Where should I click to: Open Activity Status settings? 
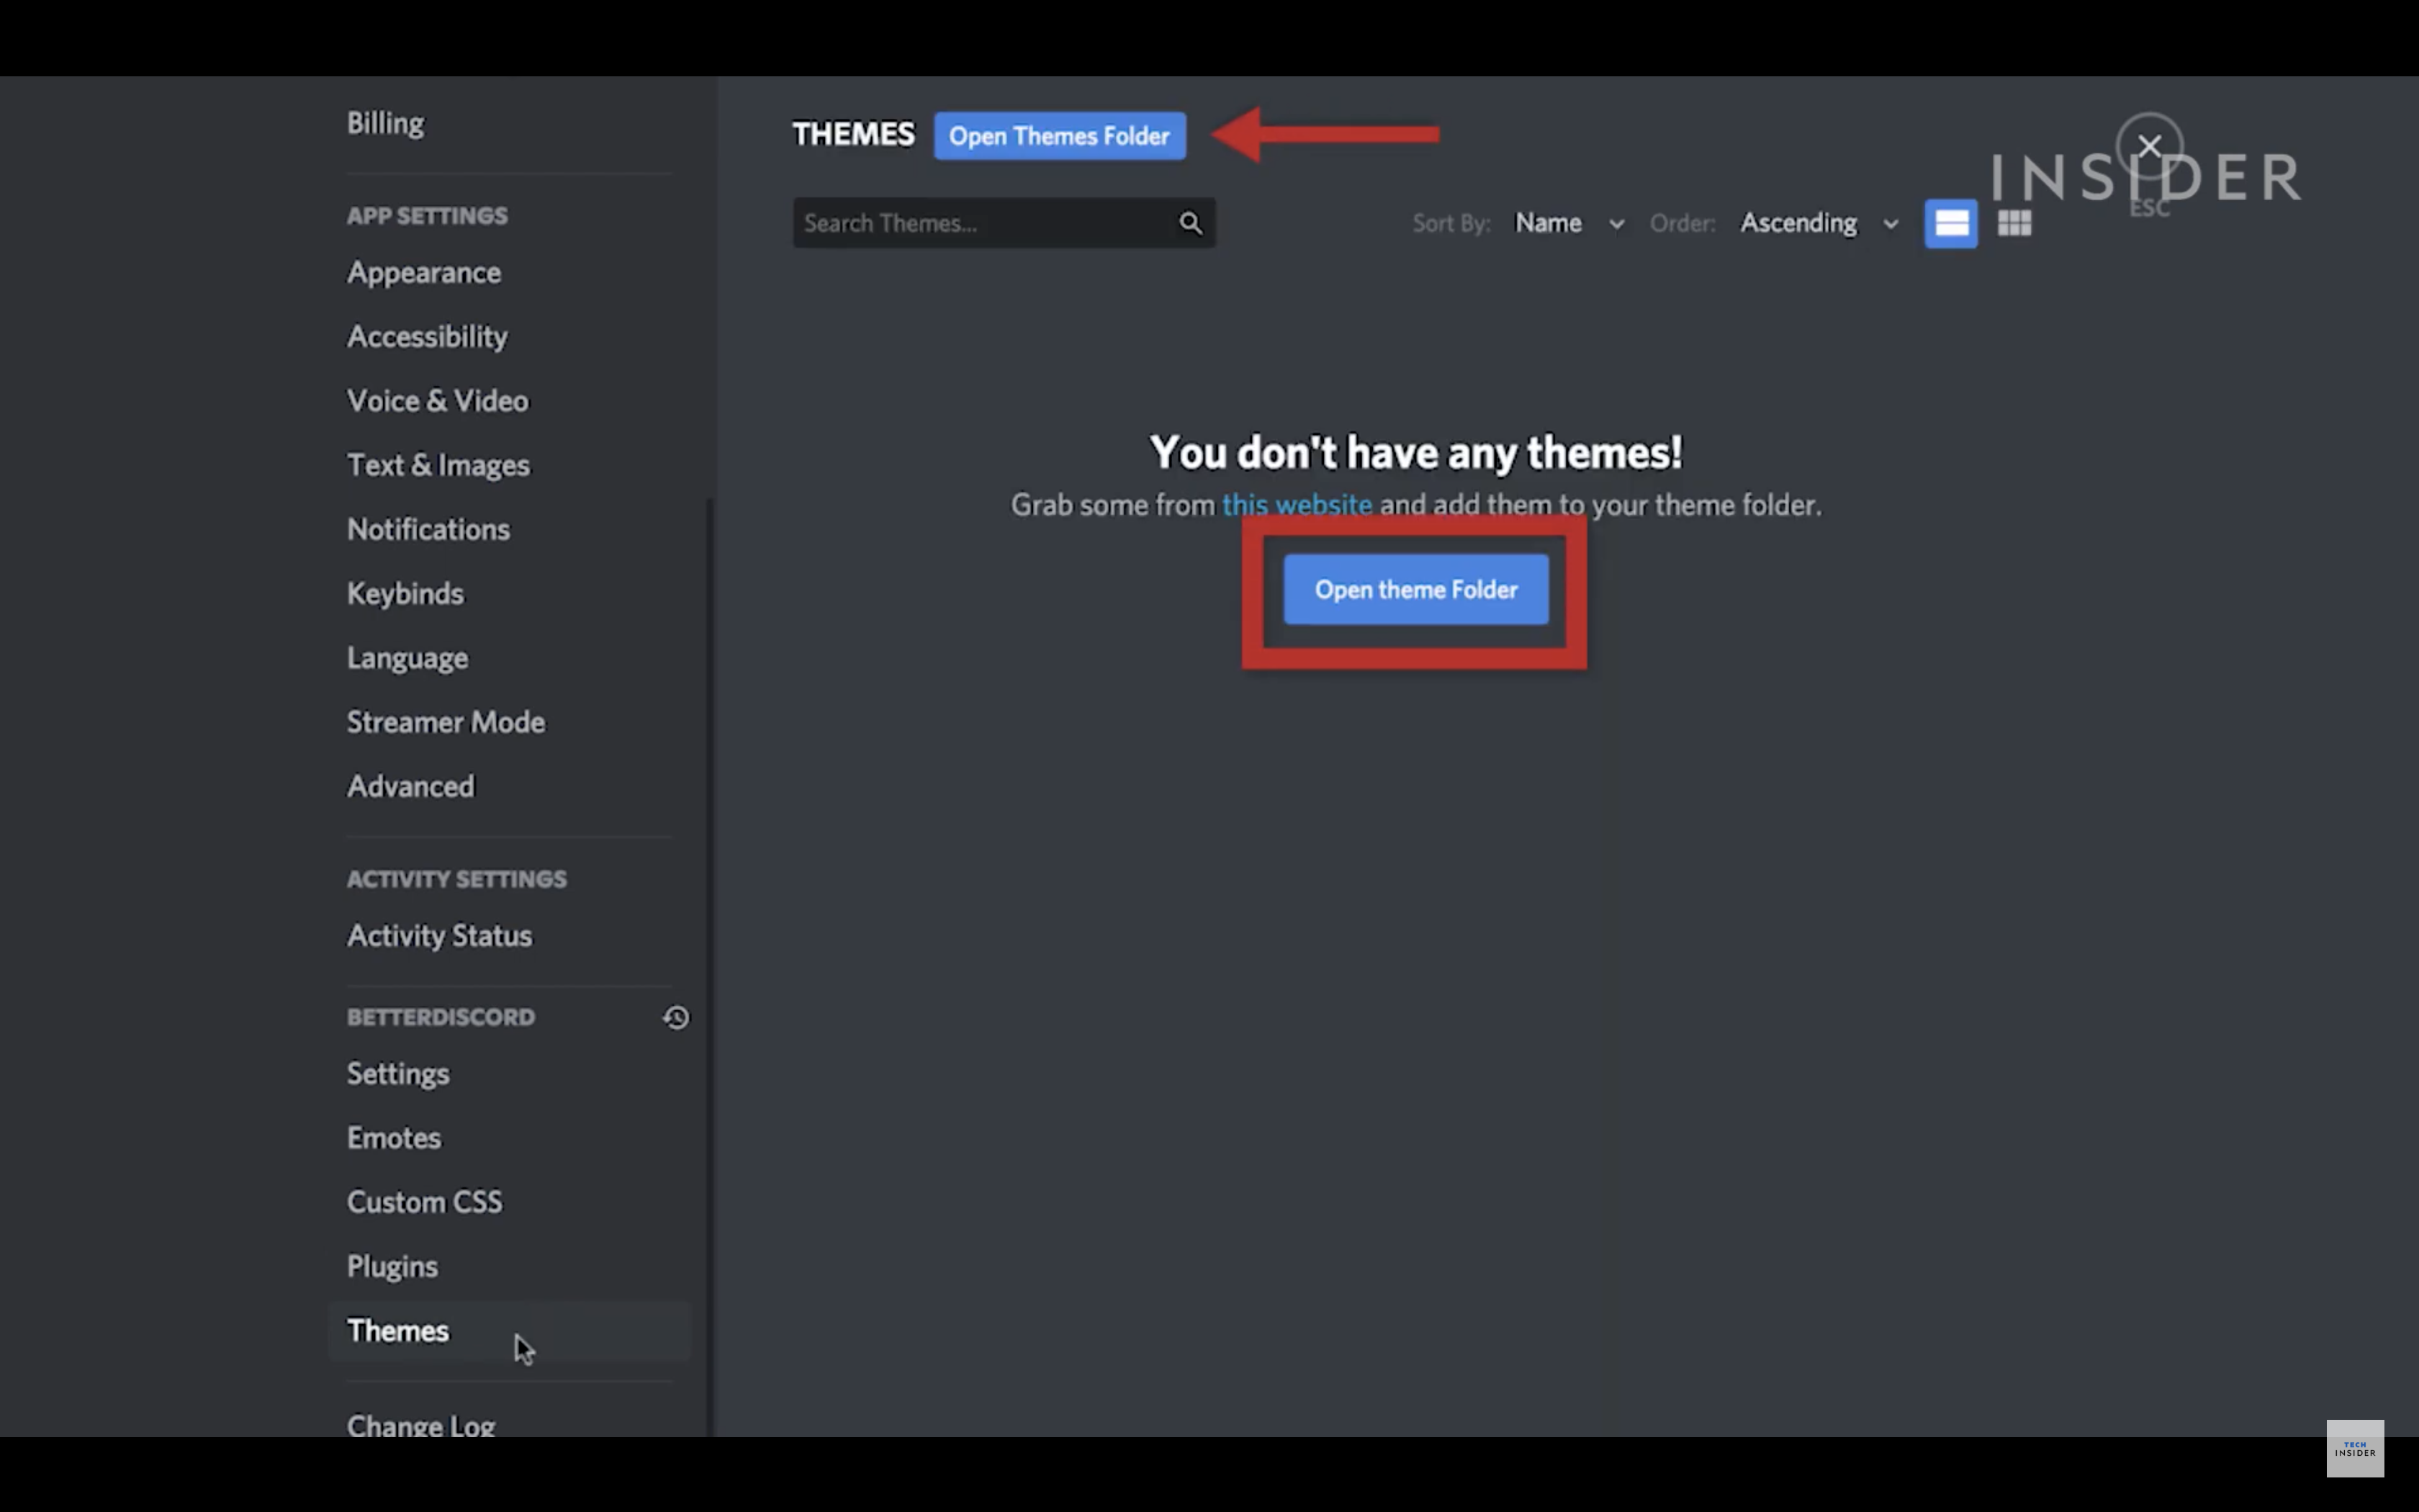440,936
